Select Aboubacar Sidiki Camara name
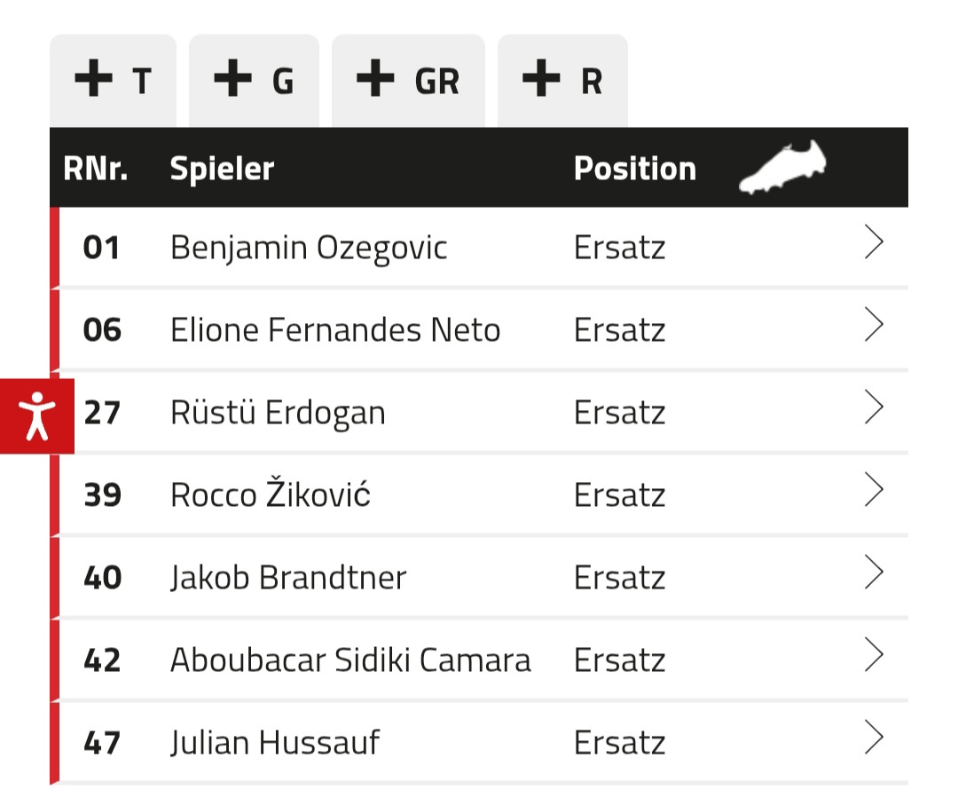Image resolution: width=958 pixels, height=790 pixels. 350,660
